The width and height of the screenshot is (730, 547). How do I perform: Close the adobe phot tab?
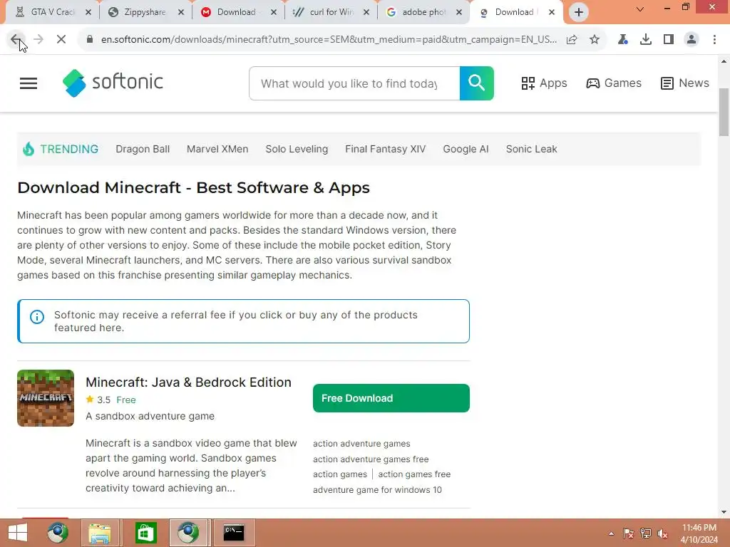click(459, 13)
